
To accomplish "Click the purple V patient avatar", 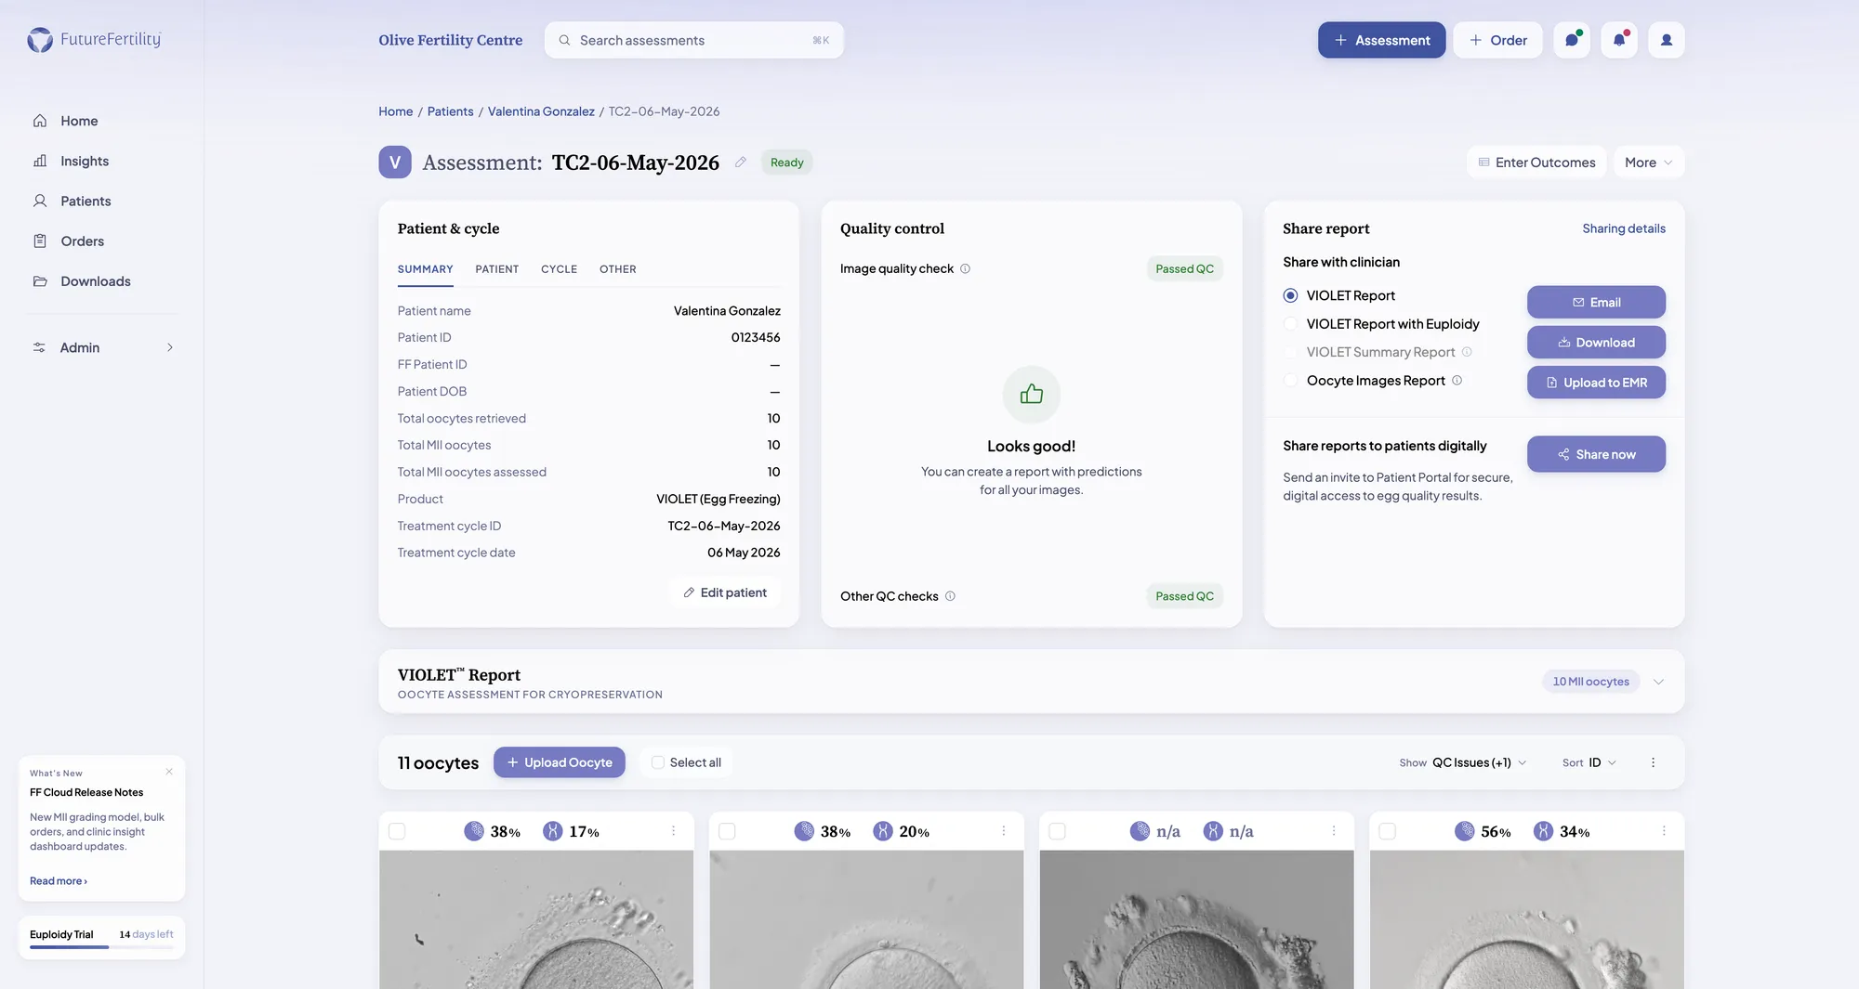I will pos(395,163).
